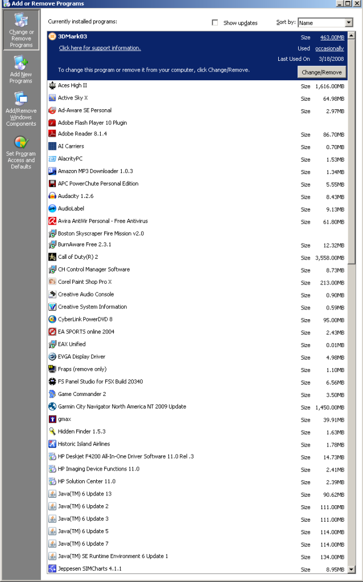The image size is (363, 582).
Task: Select CH Control Manager Software entry
Action: 197,270
